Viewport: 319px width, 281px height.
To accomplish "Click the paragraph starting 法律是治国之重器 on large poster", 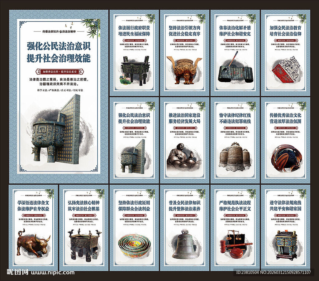I will tap(59, 81).
